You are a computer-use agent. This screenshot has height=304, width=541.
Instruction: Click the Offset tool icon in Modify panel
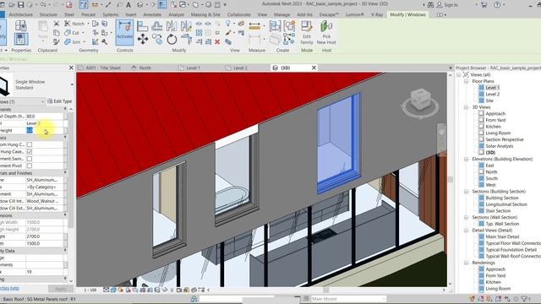pos(157,26)
